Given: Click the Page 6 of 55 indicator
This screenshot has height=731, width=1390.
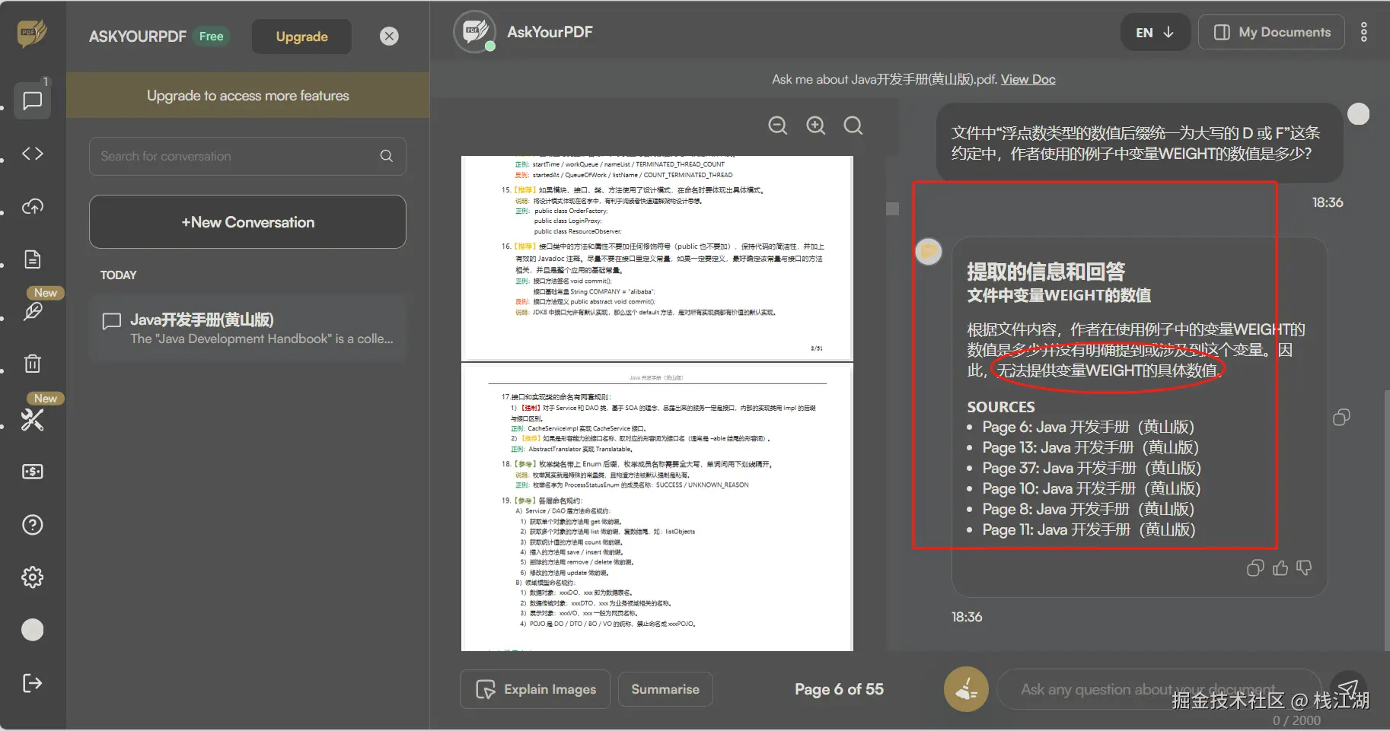Looking at the screenshot, I should pyautogui.click(x=839, y=689).
